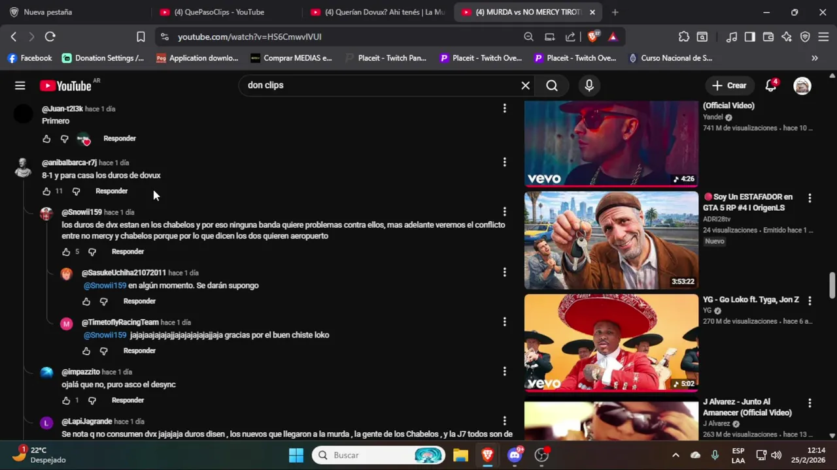This screenshot has height=470, width=837.
Task: Open menu for "Soy Un ESTAFADOR" video
Action: (x=810, y=198)
